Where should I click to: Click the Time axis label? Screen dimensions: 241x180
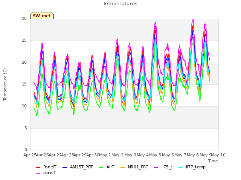coord(213,161)
